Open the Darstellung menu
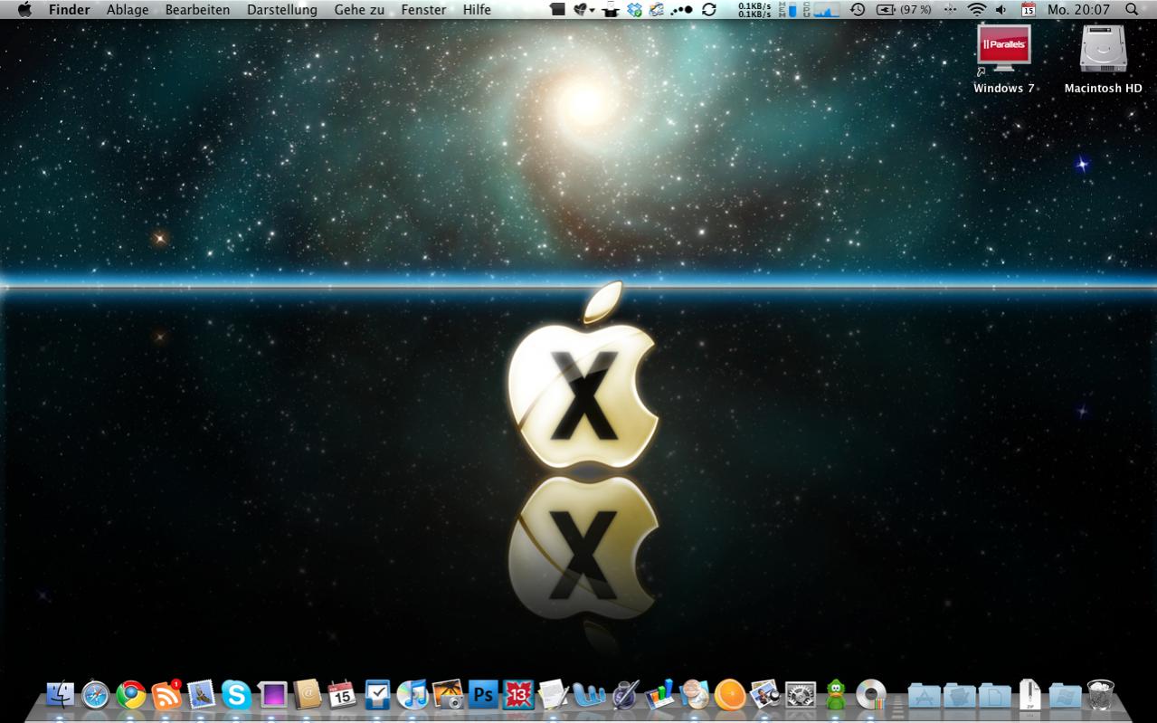The width and height of the screenshot is (1157, 723). click(282, 10)
